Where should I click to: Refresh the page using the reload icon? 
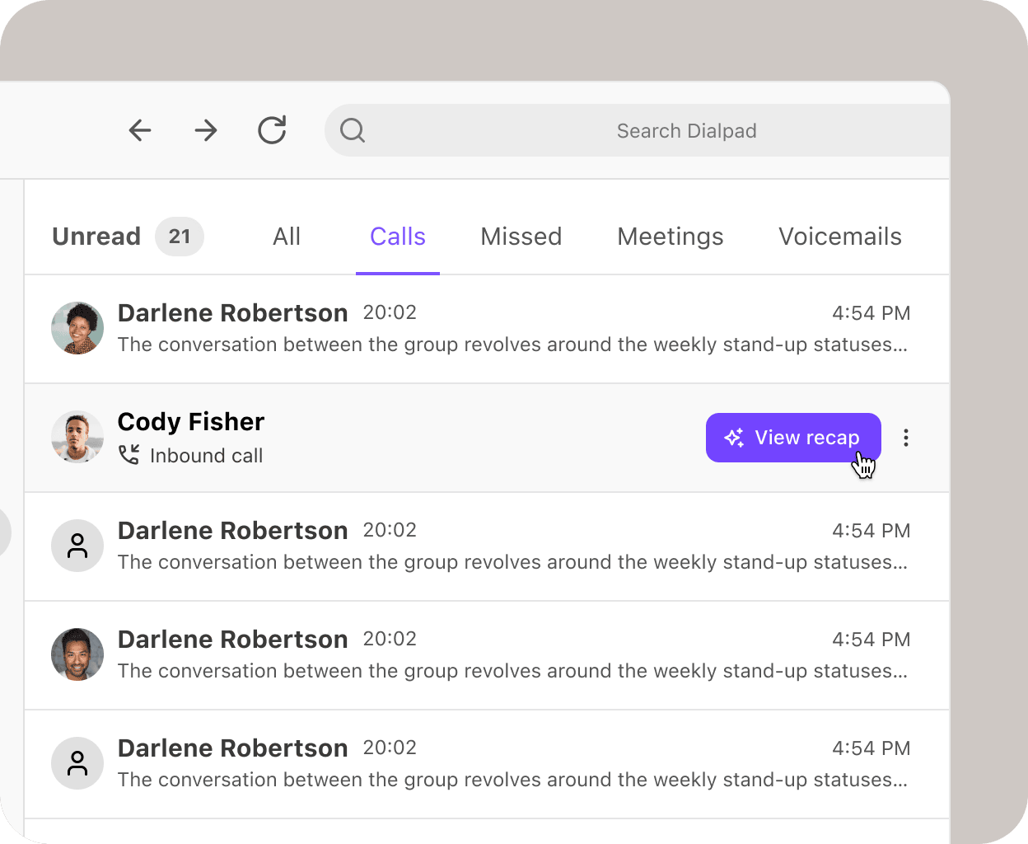click(272, 130)
